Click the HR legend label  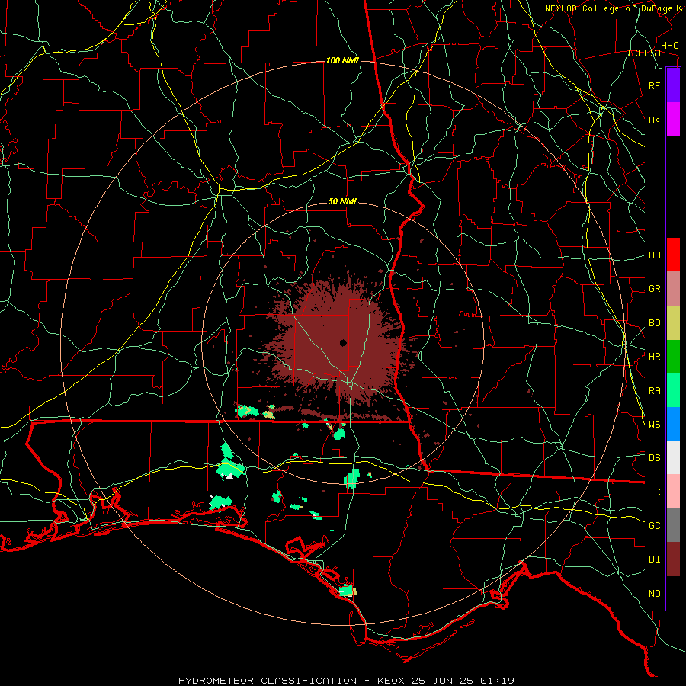point(654,357)
